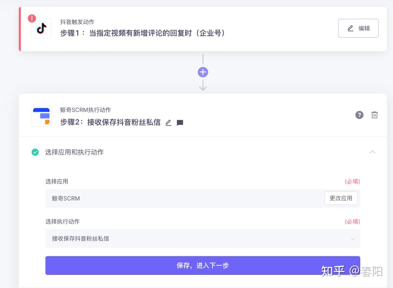This screenshot has height=288, width=393.
Task: Open the 接收保存抖音粉丝私信 action combo box
Action: click(x=203, y=238)
